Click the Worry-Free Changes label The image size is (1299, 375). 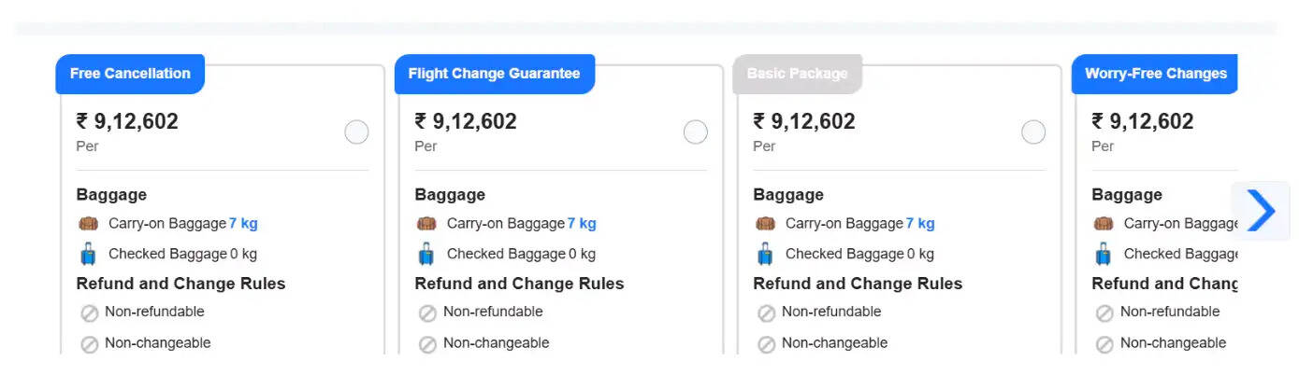[x=1155, y=74]
